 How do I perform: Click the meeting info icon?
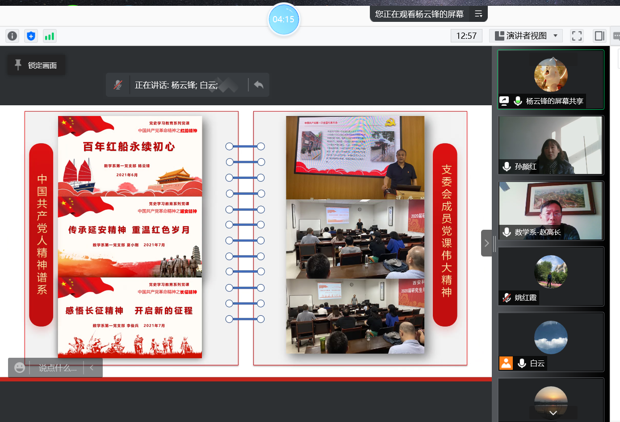[x=13, y=36]
